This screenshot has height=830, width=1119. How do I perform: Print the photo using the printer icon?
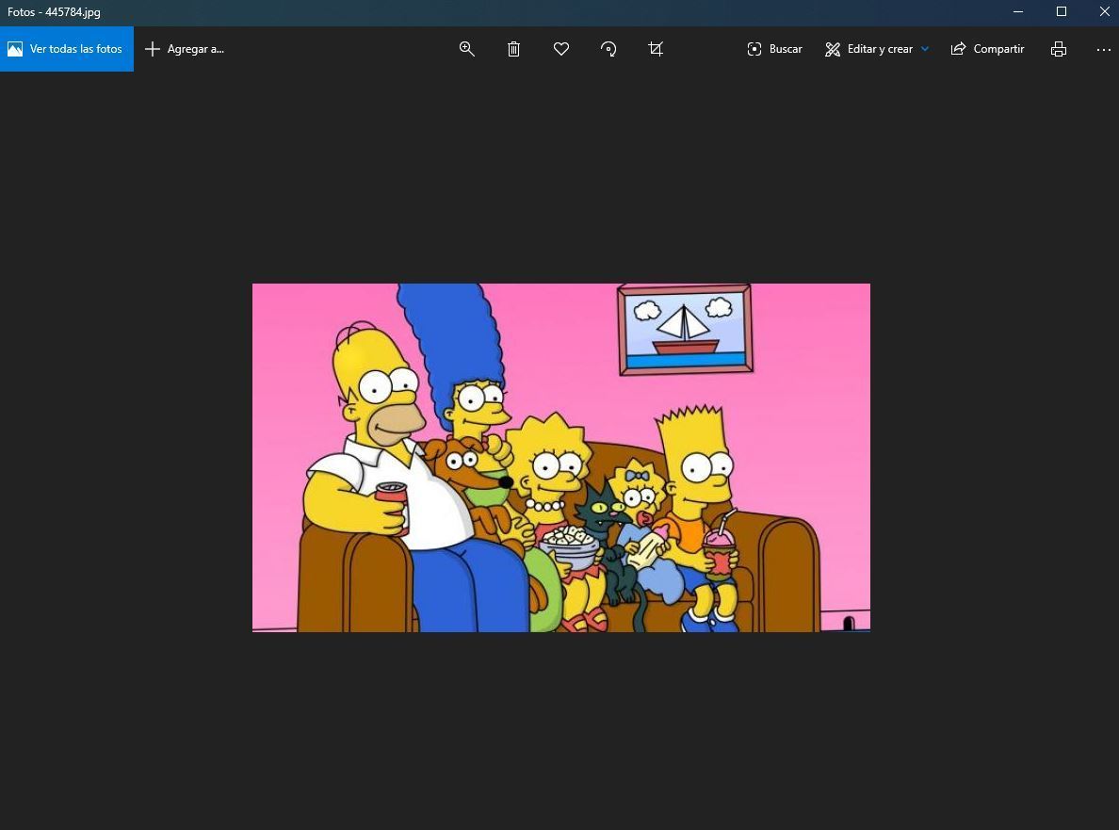(1059, 49)
